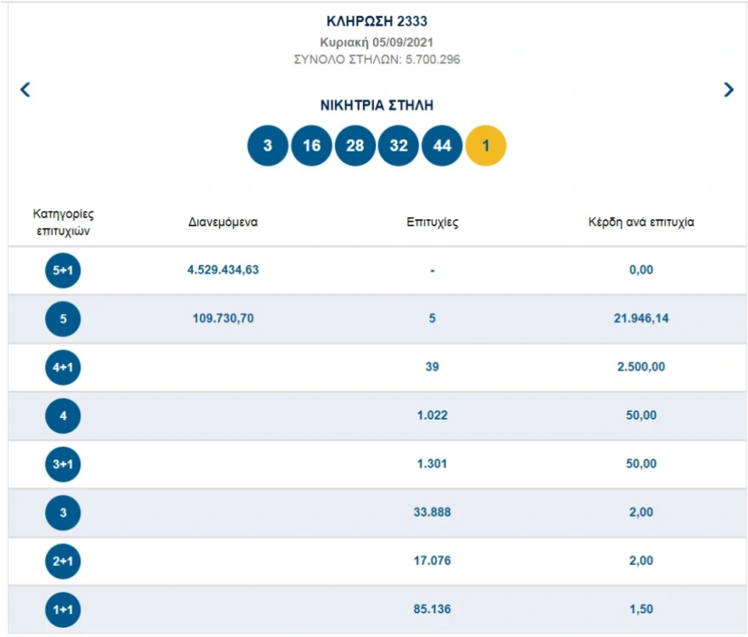Click the yellow Joker ball 1

pyautogui.click(x=486, y=146)
